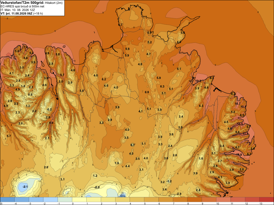The height and width of the screenshot is (205, 274).
Task: Click the temperature value 1.9
Action: (x=117, y=163)
